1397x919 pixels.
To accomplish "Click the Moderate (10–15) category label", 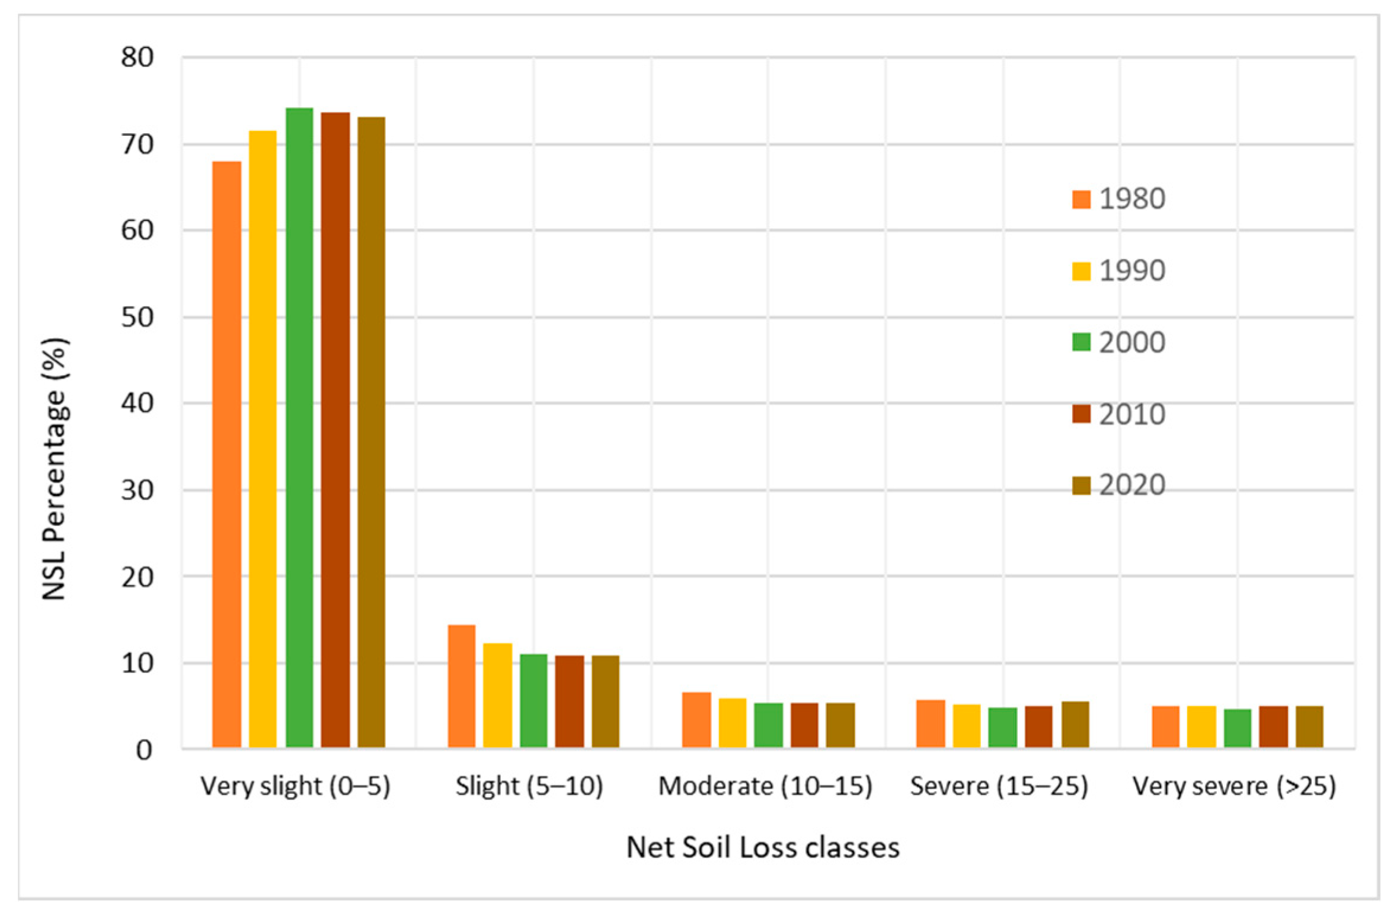I will 765,786.
